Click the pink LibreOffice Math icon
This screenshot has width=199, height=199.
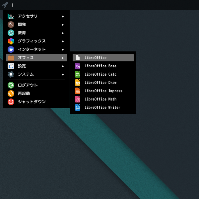pyautogui.click(x=78, y=99)
